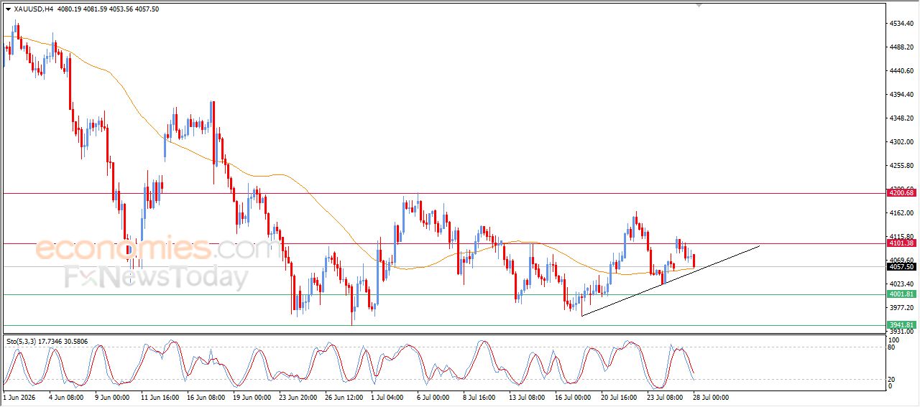
Task: Select the current price tag 4057.50
Action: click(x=900, y=267)
